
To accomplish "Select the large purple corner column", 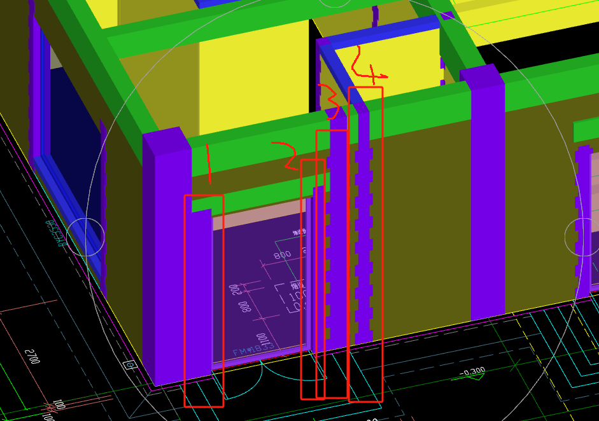I will tap(167, 256).
